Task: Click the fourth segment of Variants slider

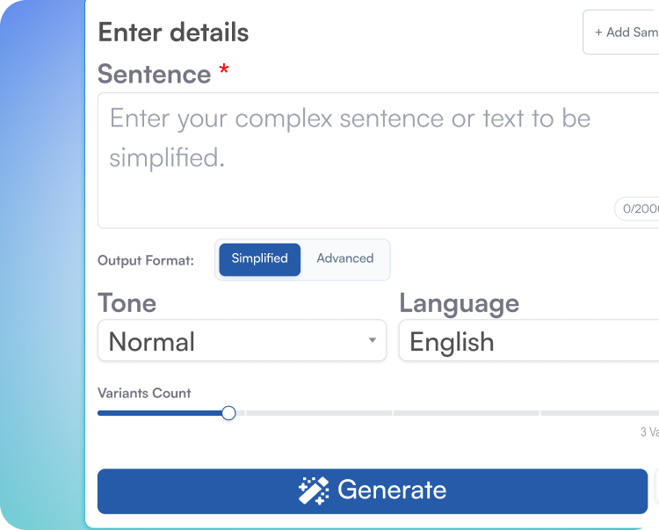Action: click(599, 412)
